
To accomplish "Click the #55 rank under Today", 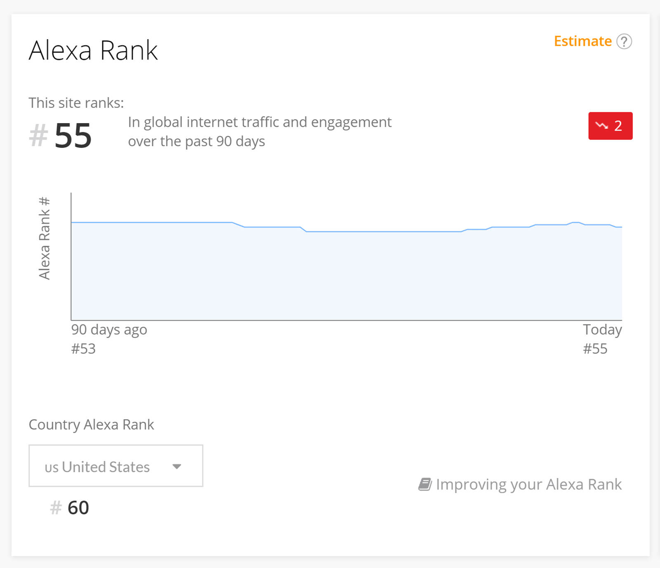I will 595,349.
